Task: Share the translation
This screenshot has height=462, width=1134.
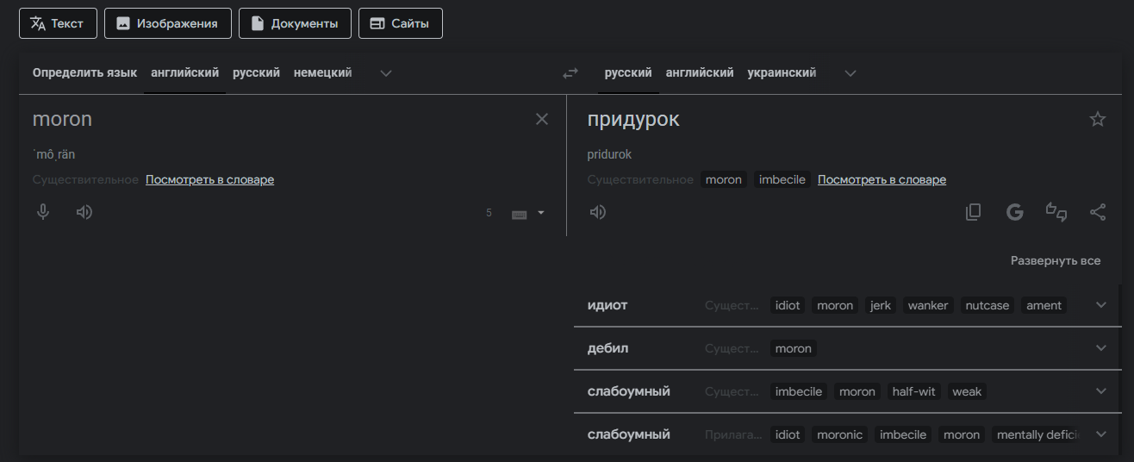Action: click(1098, 212)
